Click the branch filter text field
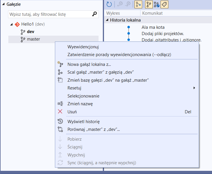This screenshot has width=212, height=174. coord(49,14)
